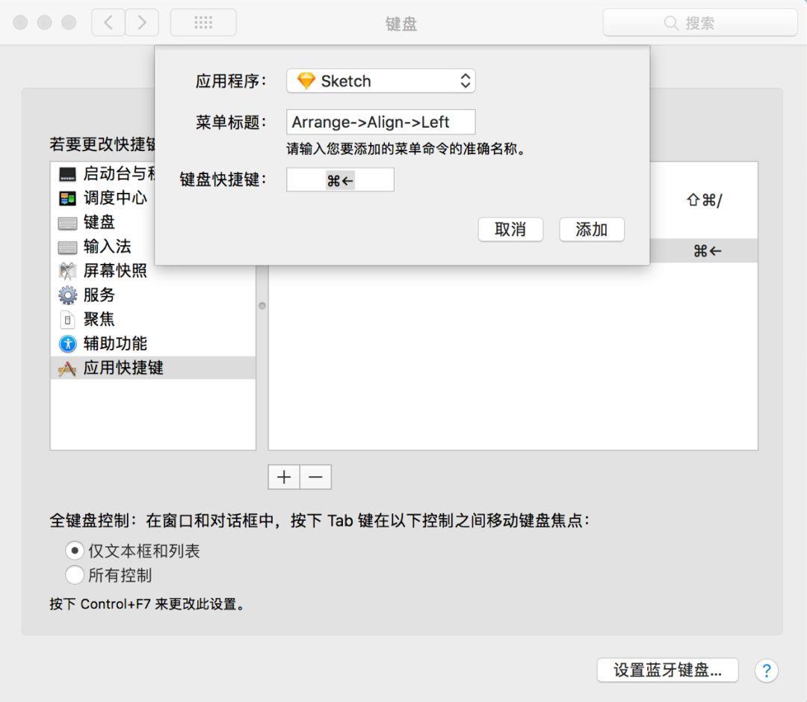Click the Show All grid icon
This screenshot has height=702, width=807.
203,22
